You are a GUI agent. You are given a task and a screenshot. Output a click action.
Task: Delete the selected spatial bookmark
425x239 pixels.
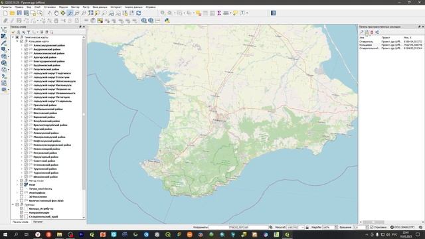372,33
